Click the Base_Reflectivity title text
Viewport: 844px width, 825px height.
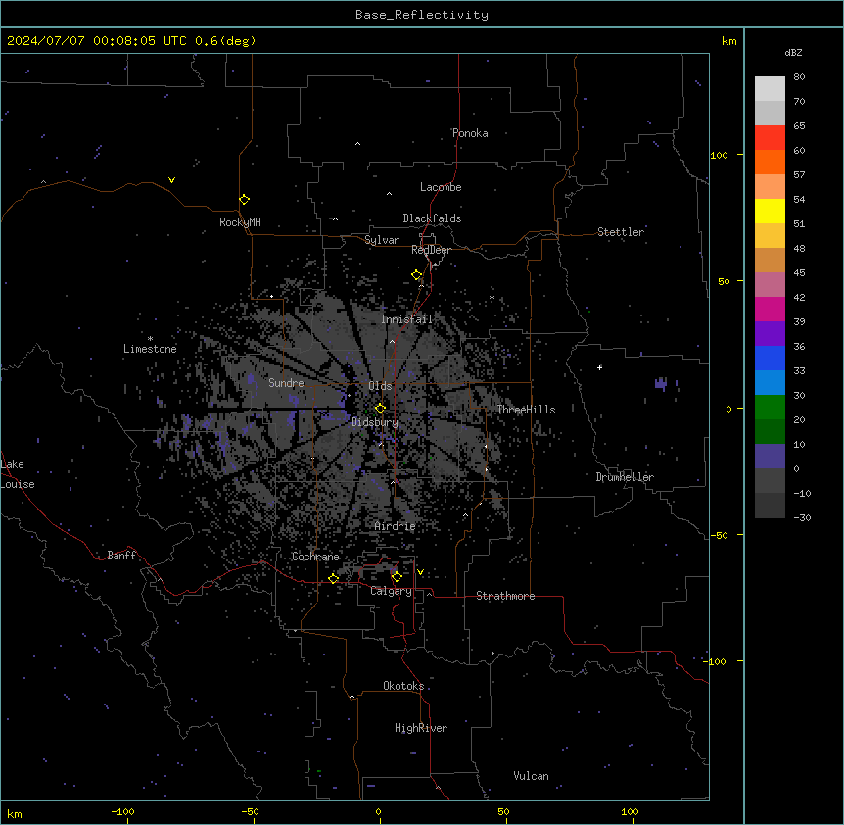pyautogui.click(x=422, y=15)
